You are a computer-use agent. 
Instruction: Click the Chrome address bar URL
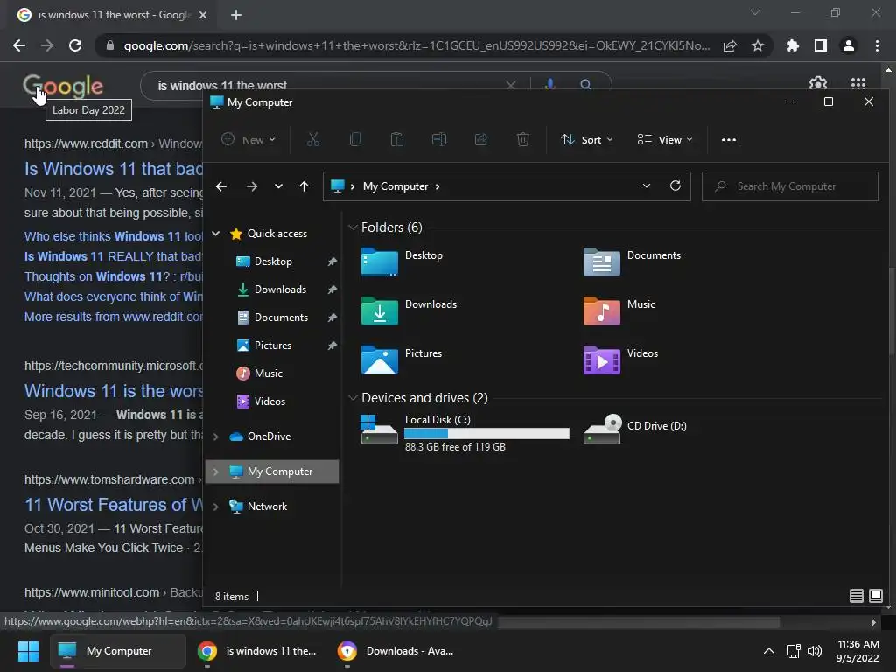[x=416, y=45]
